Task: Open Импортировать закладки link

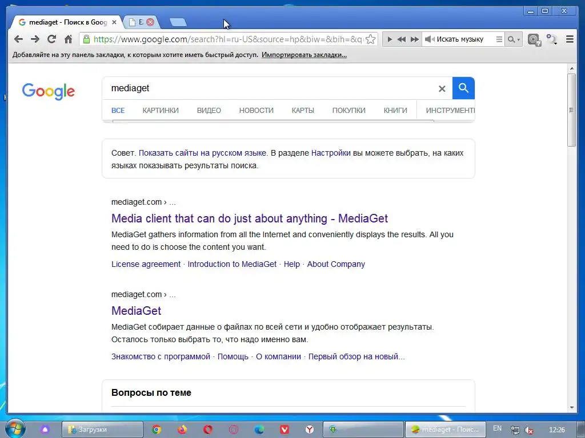Action: pyautogui.click(x=304, y=55)
